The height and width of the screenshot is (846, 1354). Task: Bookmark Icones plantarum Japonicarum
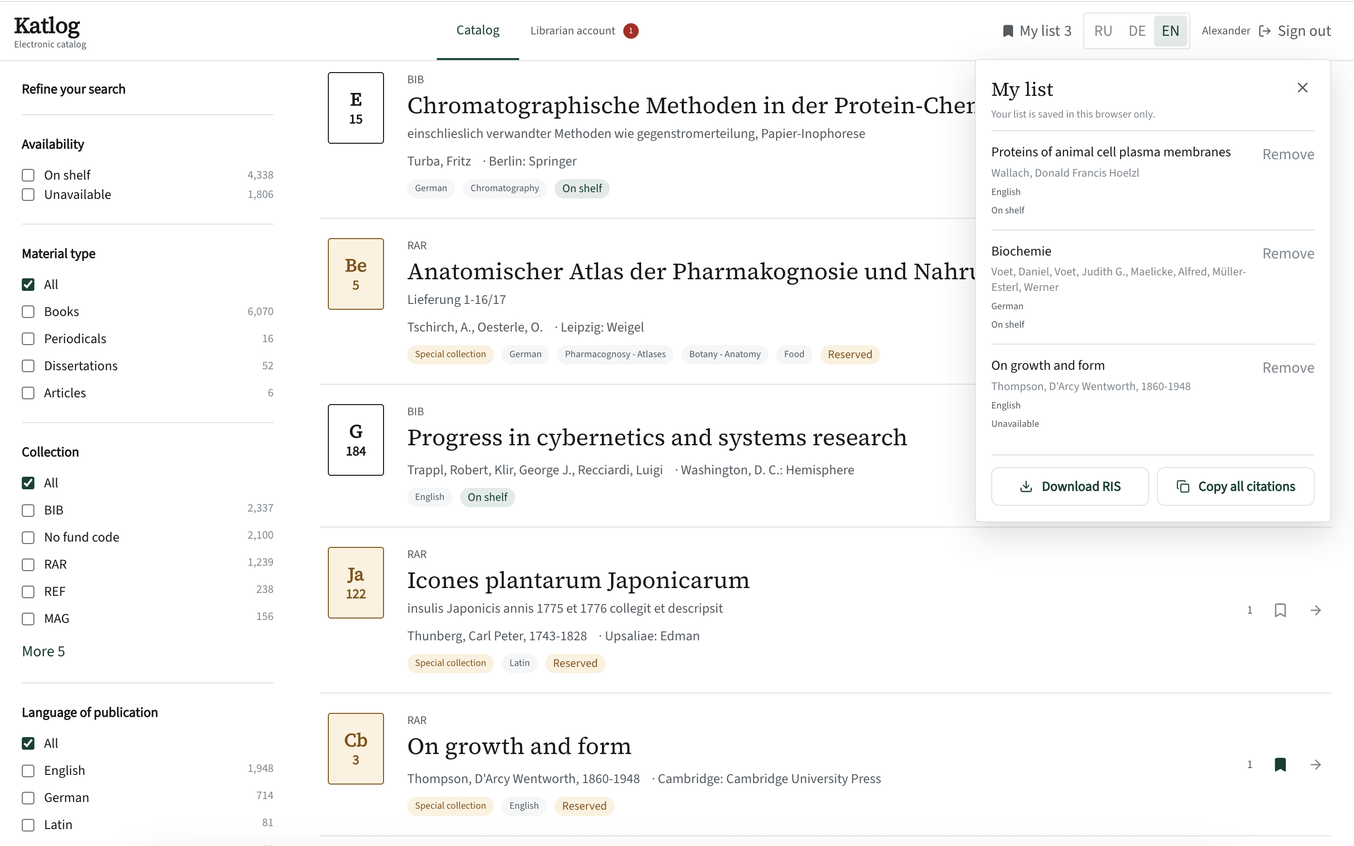pyautogui.click(x=1279, y=610)
